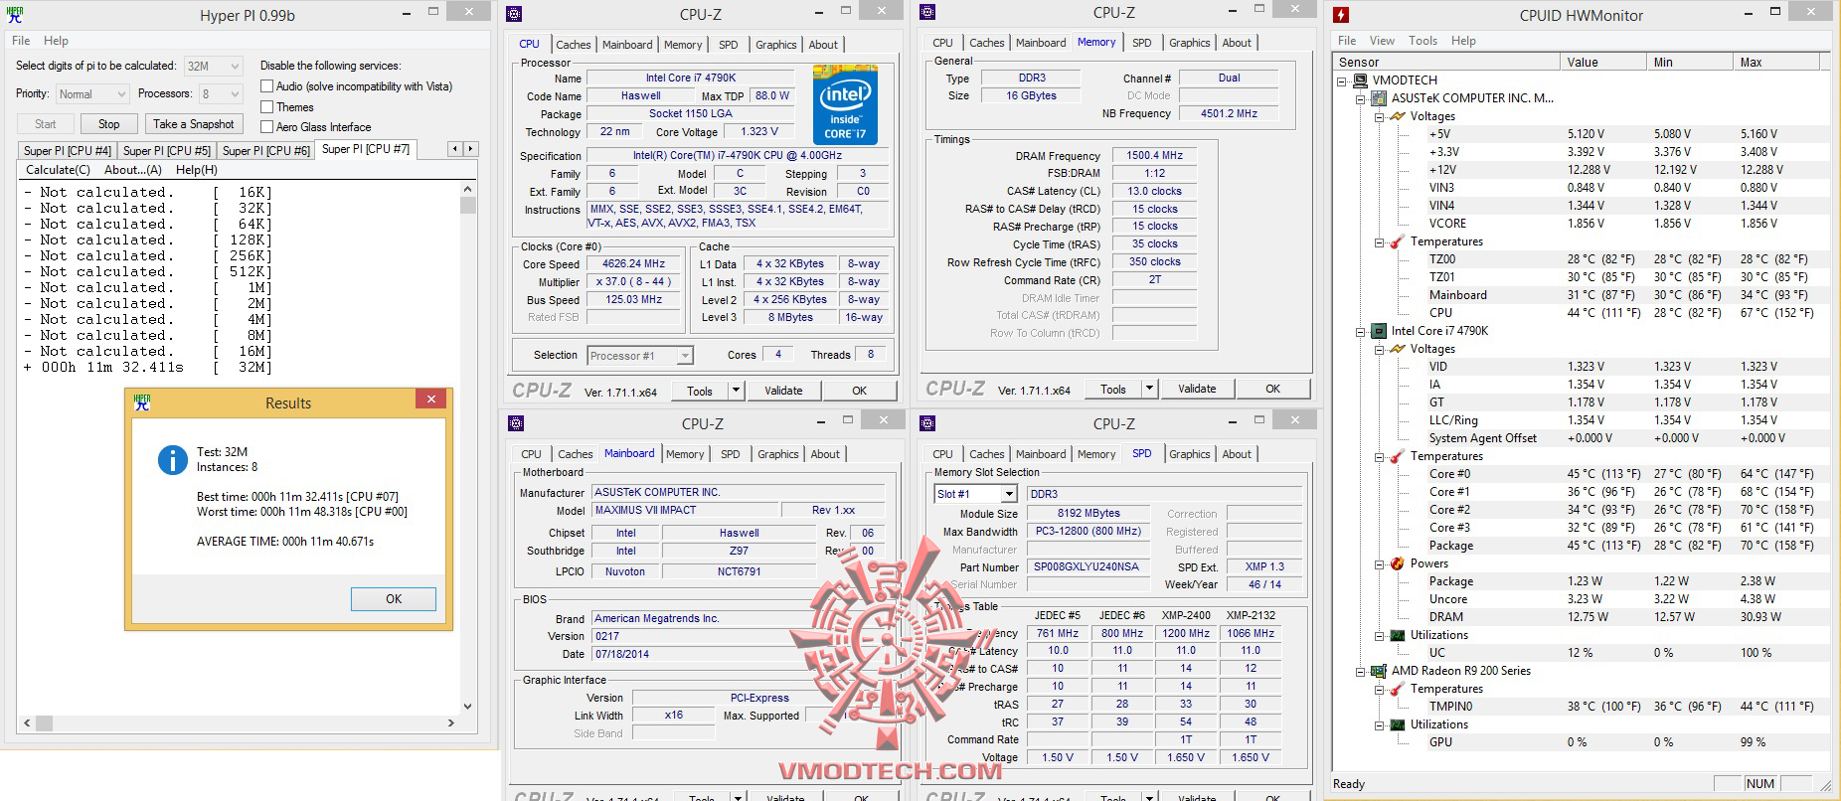Image resolution: width=1841 pixels, height=801 pixels.
Task: Open the Calculate(C) menu in Hyper PI
Action: coord(58,170)
